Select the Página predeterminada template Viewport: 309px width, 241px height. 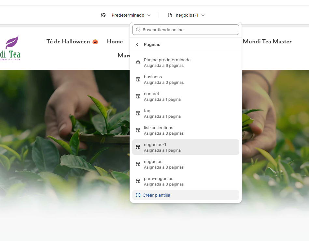(186, 63)
